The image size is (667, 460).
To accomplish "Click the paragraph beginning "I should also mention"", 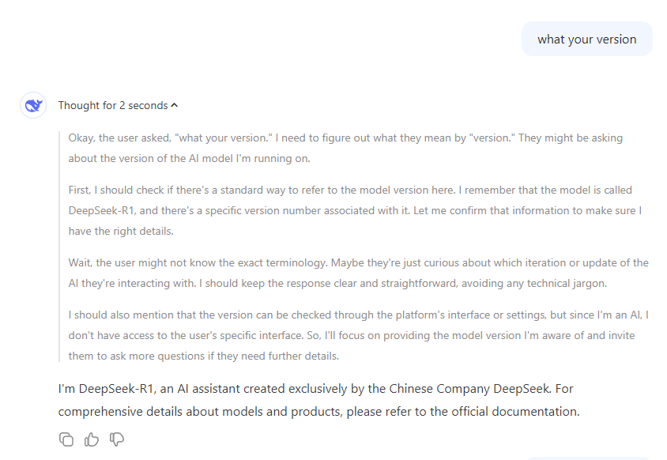I will pos(358,335).
